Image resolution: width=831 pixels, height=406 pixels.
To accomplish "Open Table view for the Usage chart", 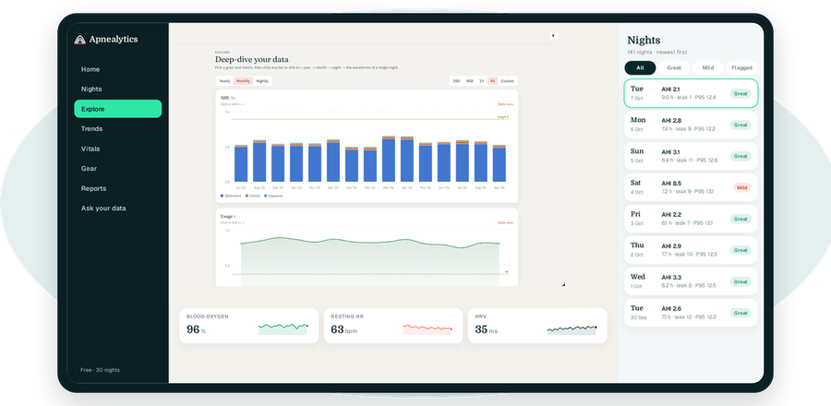I will 505,223.
